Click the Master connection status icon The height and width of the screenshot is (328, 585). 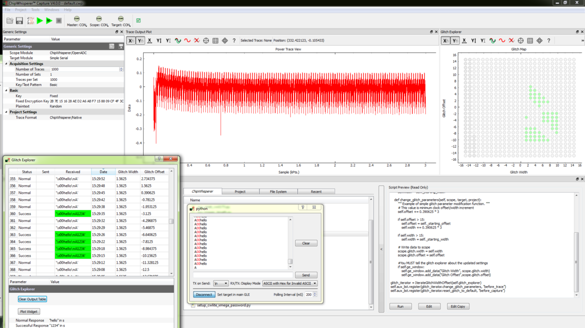(x=77, y=19)
